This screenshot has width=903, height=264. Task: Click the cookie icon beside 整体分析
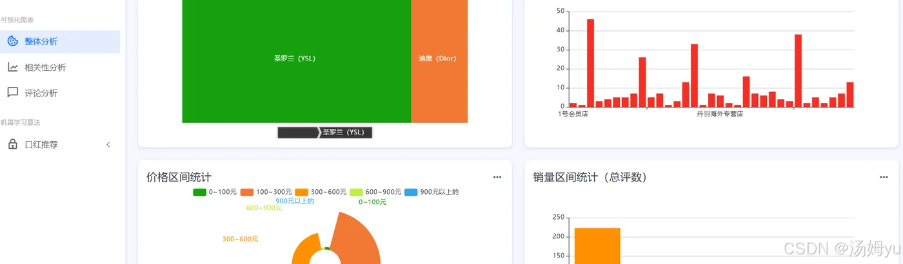[x=12, y=41]
